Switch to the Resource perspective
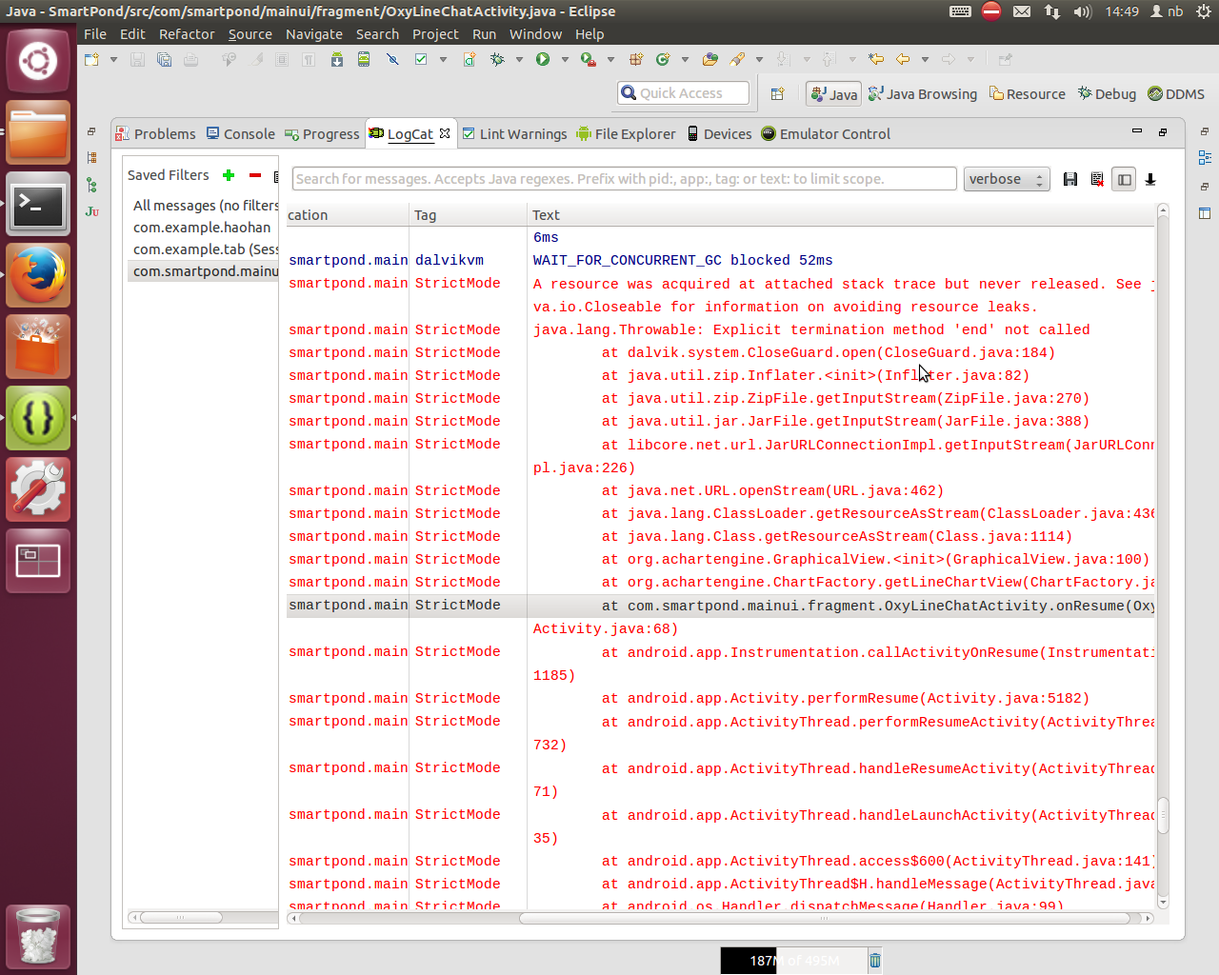Image resolution: width=1219 pixels, height=975 pixels. 1028,94
